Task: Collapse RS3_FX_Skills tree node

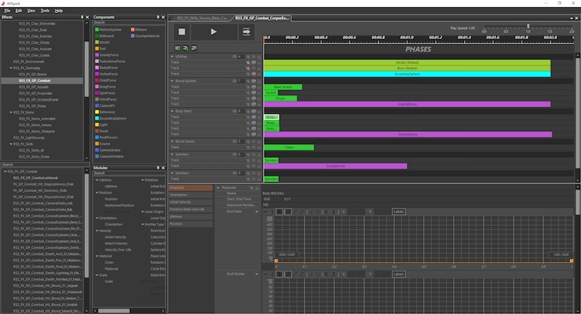Action: (x=11, y=144)
